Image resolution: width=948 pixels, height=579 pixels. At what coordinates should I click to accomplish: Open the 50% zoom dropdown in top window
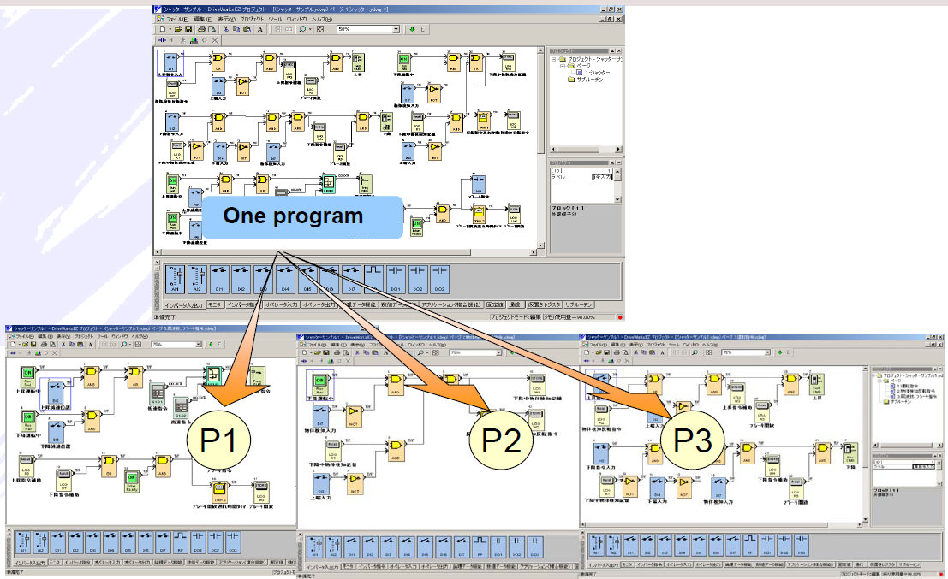tap(396, 29)
